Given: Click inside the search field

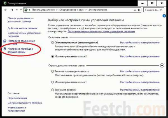Looking at the screenshot, I should coord(152,10).
